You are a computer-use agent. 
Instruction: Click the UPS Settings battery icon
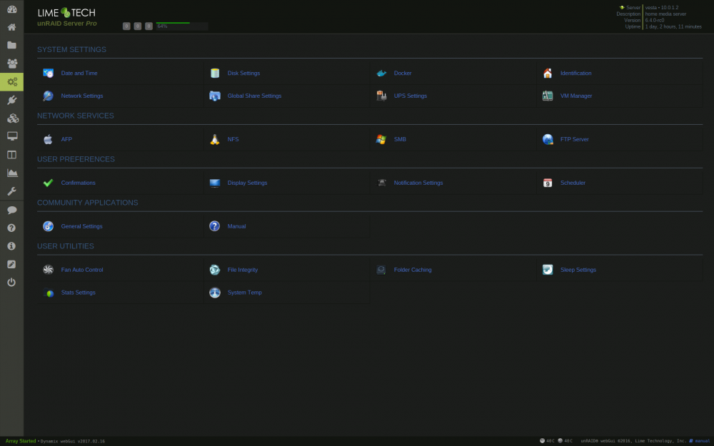[x=381, y=96]
